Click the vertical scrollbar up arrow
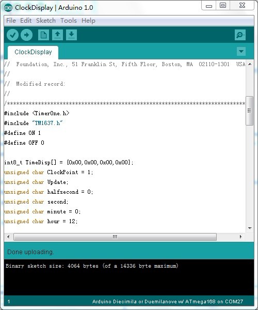 [250, 64]
